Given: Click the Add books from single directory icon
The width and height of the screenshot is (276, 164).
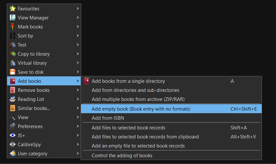Looking at the screenshot, I should (86, 81).
